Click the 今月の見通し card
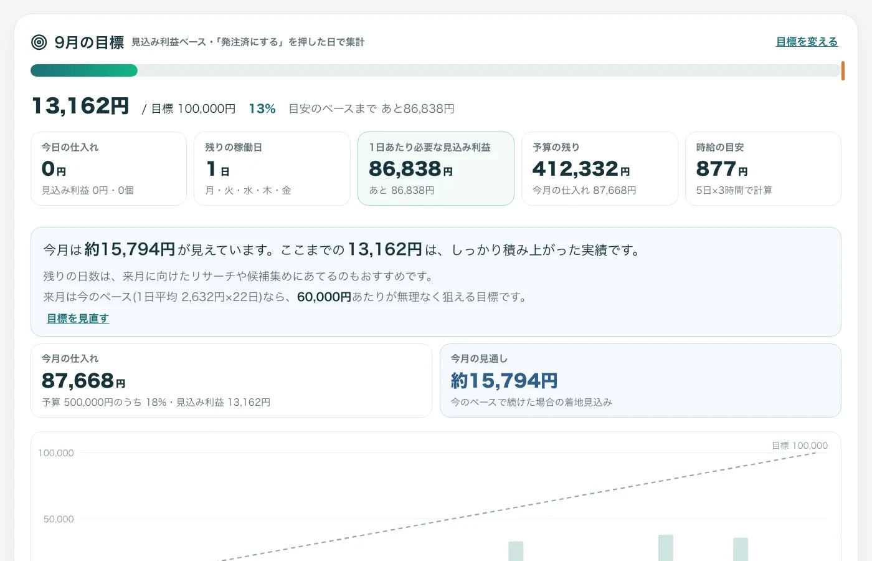 tap(640, 380)
